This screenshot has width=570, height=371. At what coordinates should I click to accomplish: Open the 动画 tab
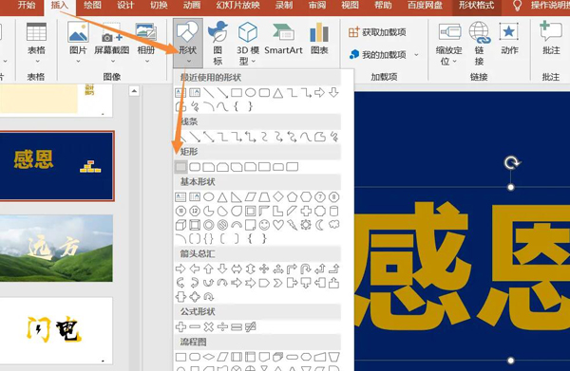point(192,5)
